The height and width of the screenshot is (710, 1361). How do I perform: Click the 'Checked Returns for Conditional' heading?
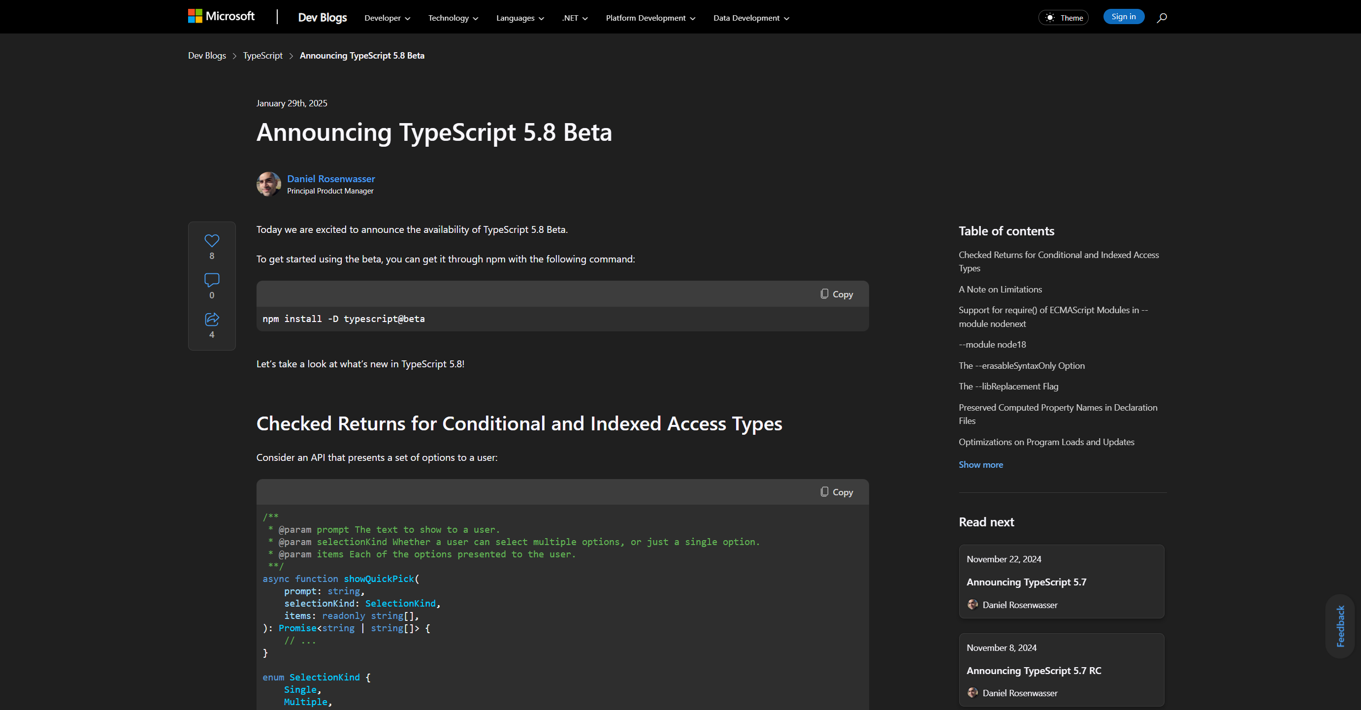click(x=519, y=423)
